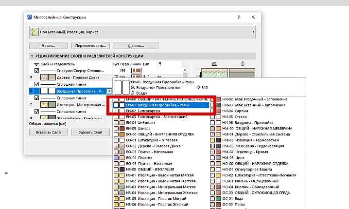Select the Дерево - Половая Доска layer row
The image size is (349, 209).
(71, 77)
